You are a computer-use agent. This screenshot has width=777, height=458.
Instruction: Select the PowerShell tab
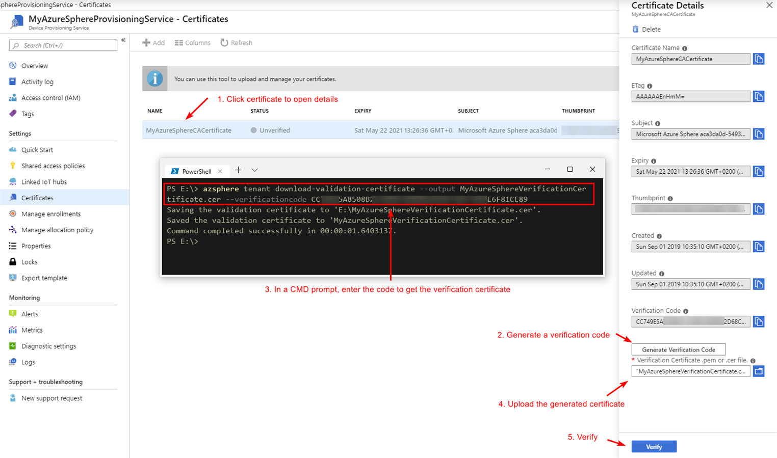197,171
